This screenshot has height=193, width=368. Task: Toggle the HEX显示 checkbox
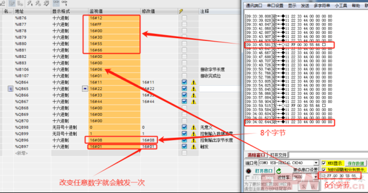click(324, 163)
